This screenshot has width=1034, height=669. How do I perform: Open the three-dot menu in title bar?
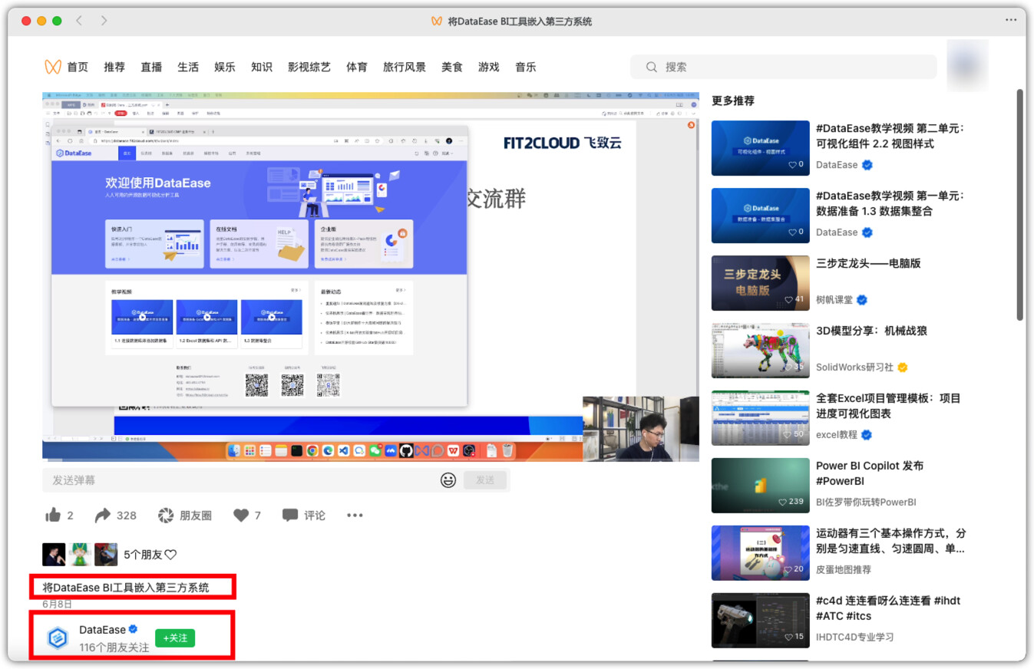(1011, 21)
